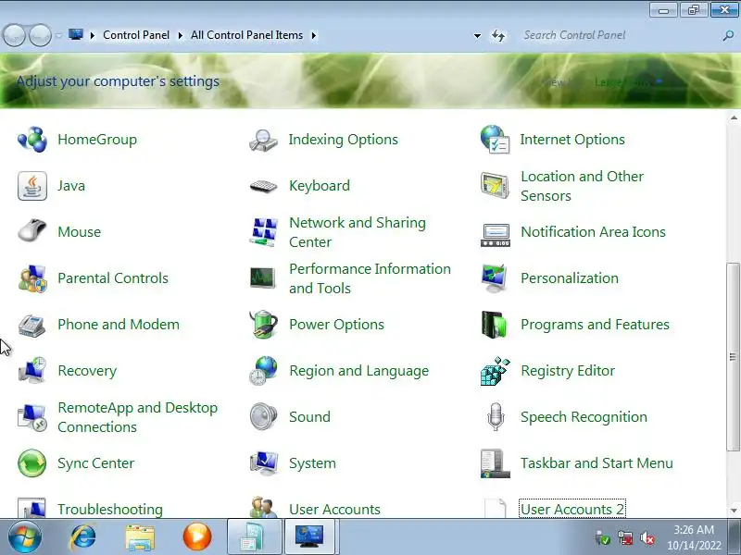Open Network and Sharing Center icon
This screenshot has width=741, height=555.
pyautogui.click(x=263, y=232)
